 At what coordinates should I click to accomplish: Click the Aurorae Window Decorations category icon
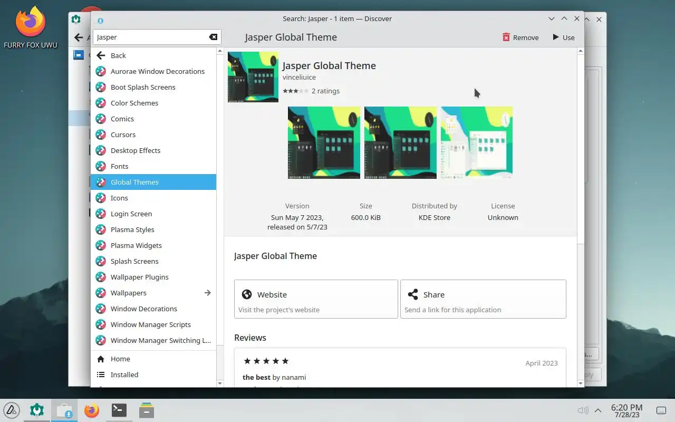[101, 71]
